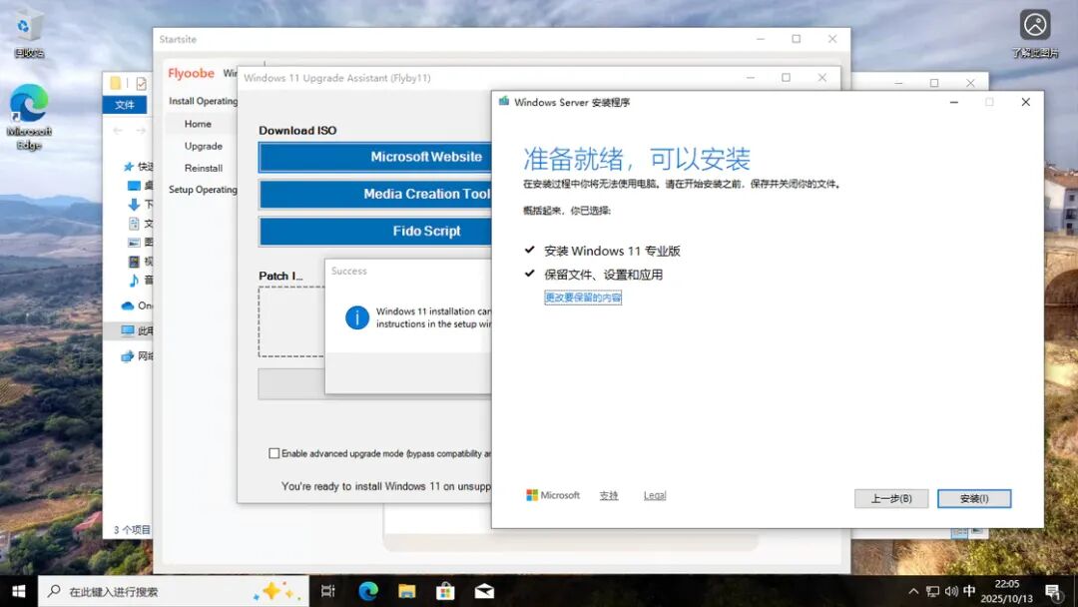The image size is (1078, 607).
Task: Click the Task View icon on taskbar
Action: (x=326, y=590)
